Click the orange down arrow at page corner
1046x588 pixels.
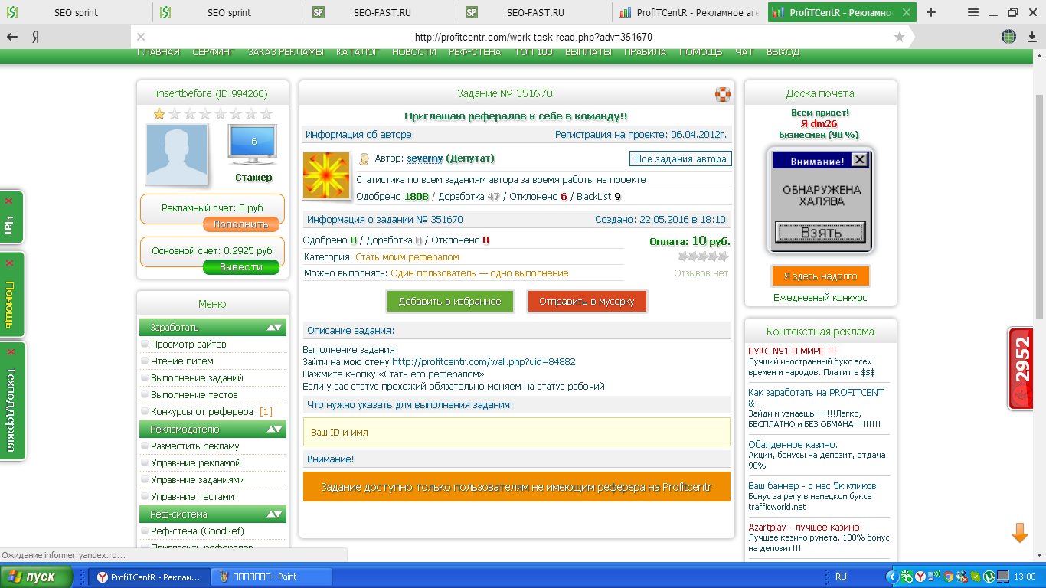pos(1020,533)
